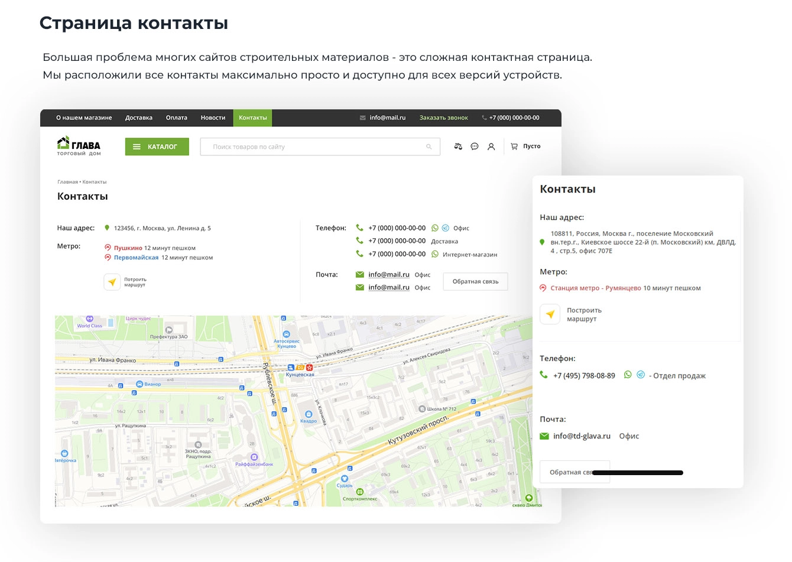Viewport: 792px width, 562px height.
Task: Click Telegram icon next to Офис phone
Action: tap(446, 228)
